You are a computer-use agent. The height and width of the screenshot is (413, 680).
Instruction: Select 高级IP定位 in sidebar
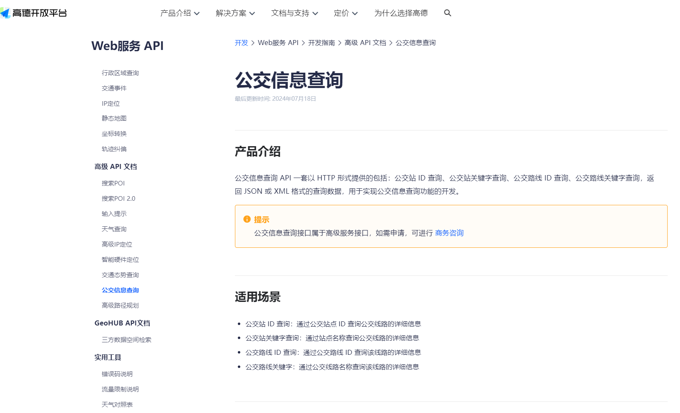[x=117, y=244]
